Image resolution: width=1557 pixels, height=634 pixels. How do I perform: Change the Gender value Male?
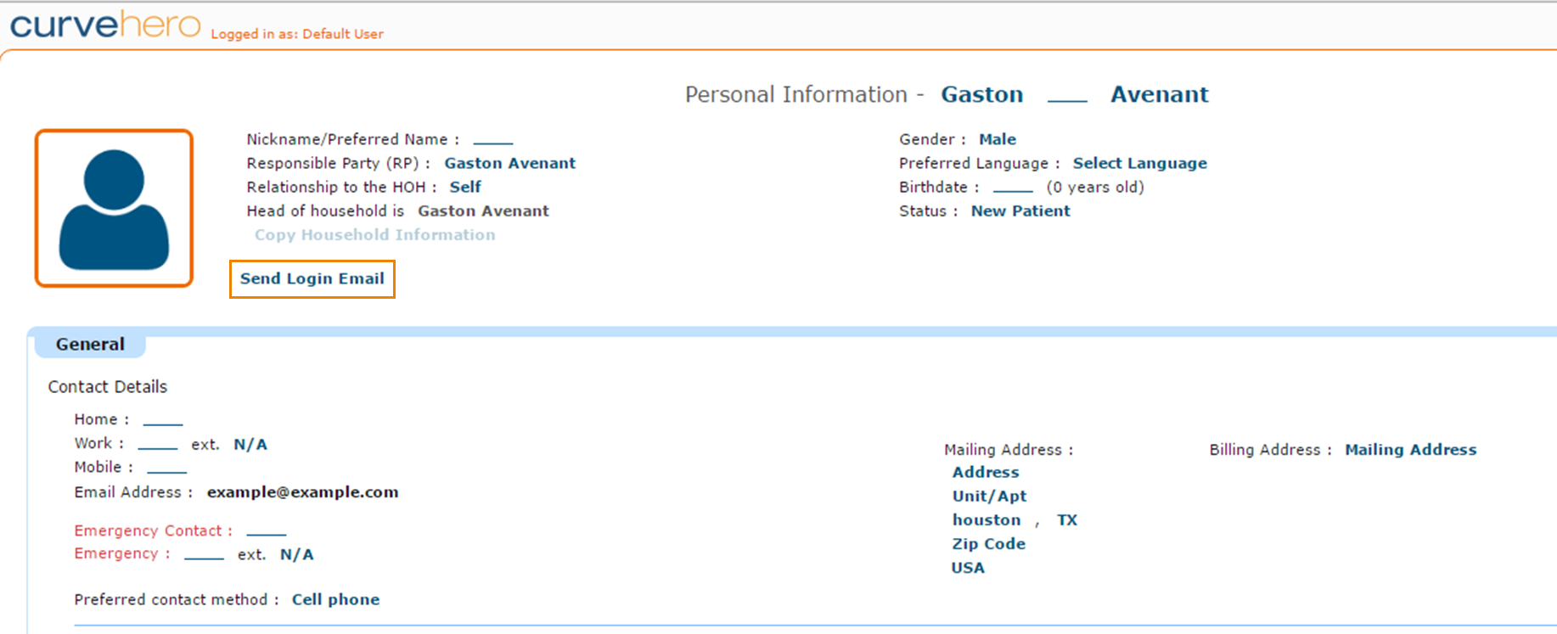coord(997,139)
